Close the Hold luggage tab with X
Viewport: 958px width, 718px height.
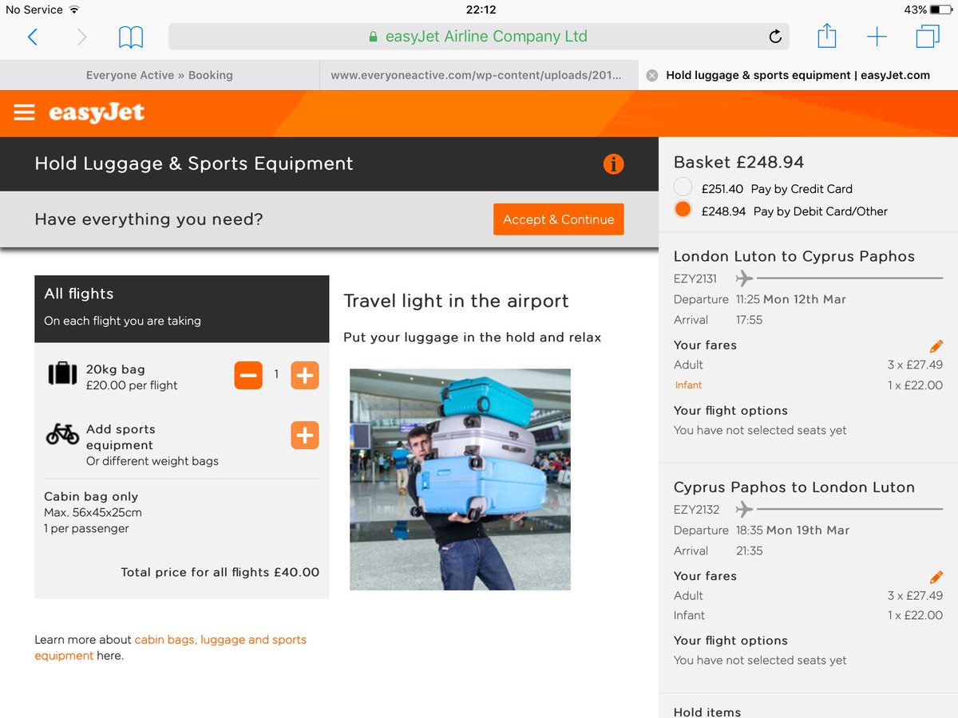coord(651,75)
